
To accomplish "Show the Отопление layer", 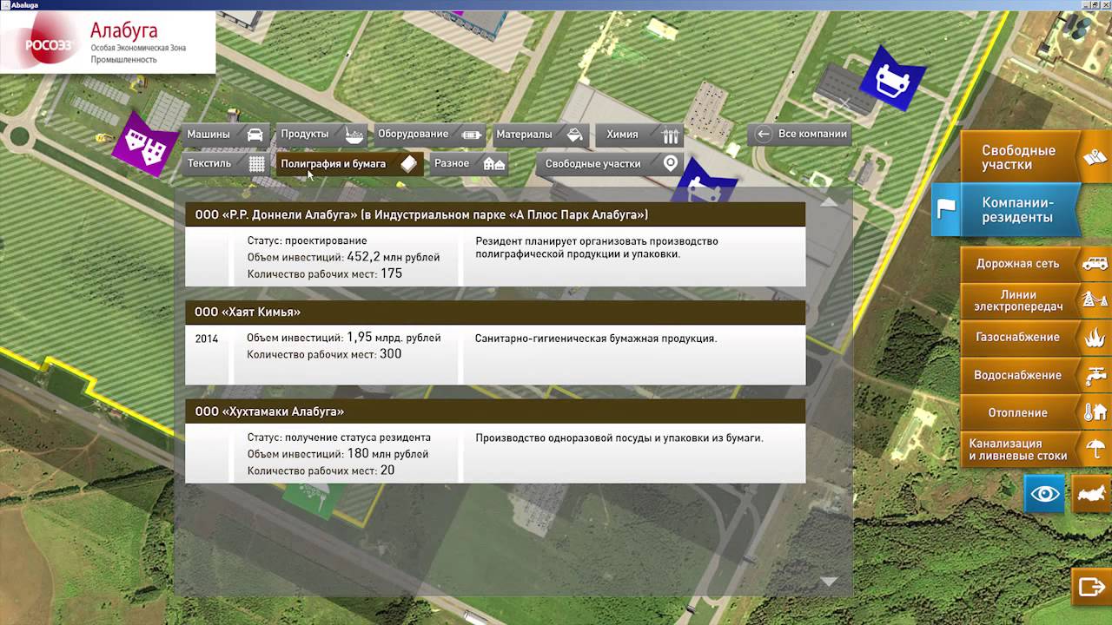I will tap(1035, 412).
